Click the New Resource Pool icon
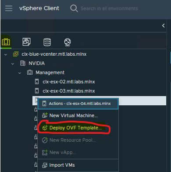Viewport: 171px width, 172px height. click(45, 140)
